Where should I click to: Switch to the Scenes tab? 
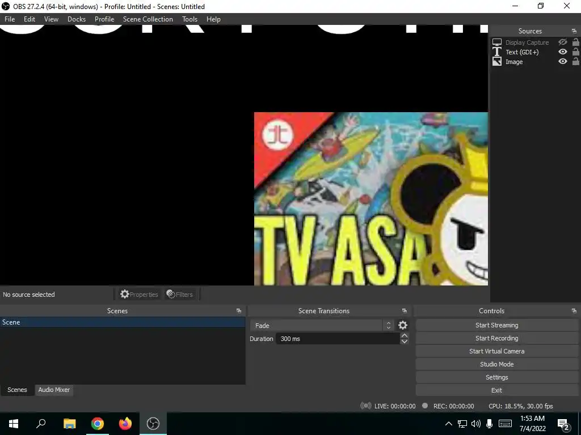[17, 390]
